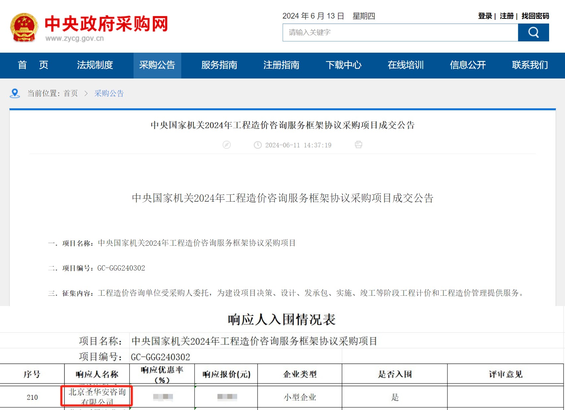Click the www.zycg.gov.cn URL text
Screen dimensions: 565x410
pos(75,38)
